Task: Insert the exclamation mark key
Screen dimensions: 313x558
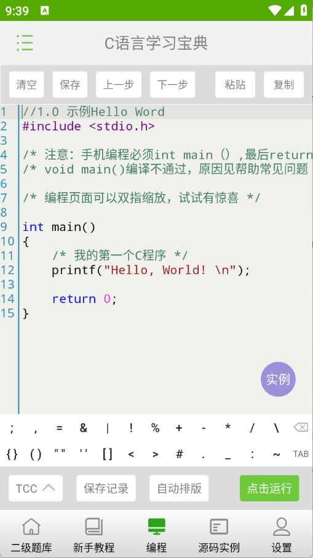Action: [131, 428]
